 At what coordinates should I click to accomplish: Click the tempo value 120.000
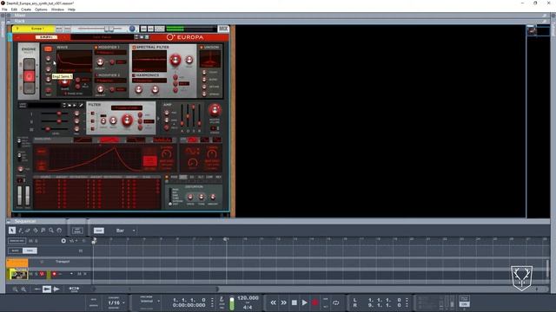248,298
